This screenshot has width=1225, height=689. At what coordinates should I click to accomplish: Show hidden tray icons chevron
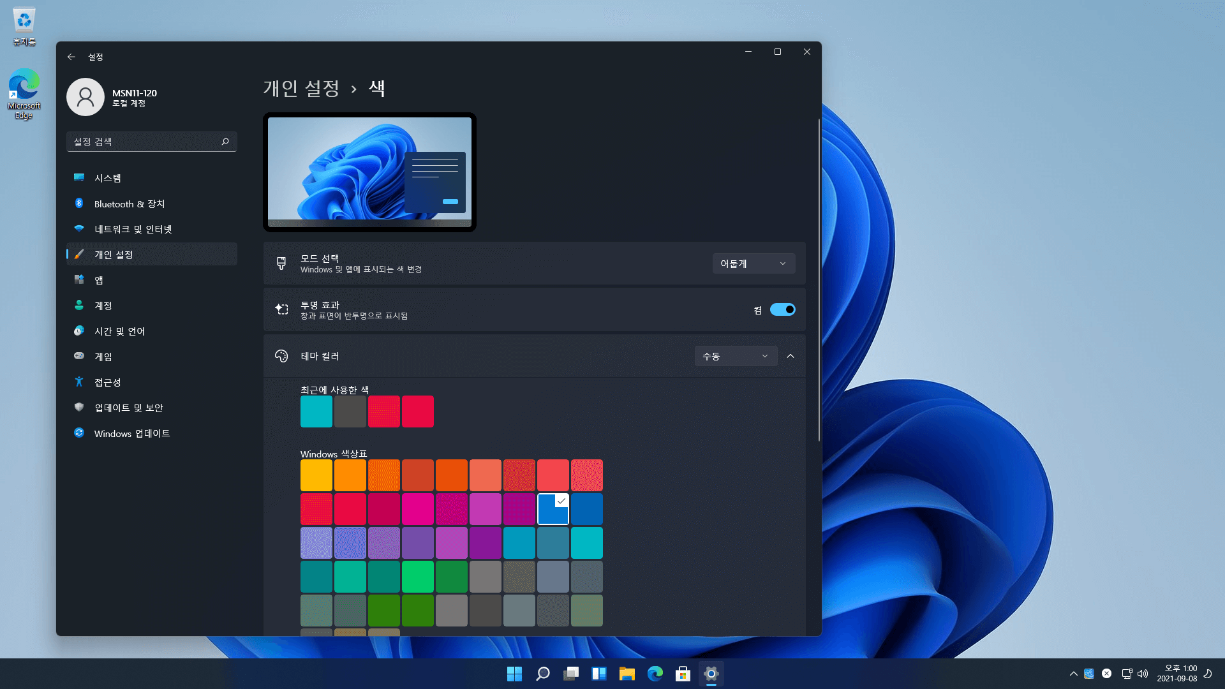click(1074, 674)
